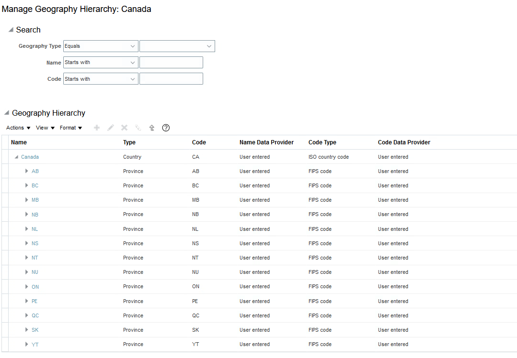Click the Create plus icon in toolbar
The image size is (517, 358).
[x=97, y=128]
